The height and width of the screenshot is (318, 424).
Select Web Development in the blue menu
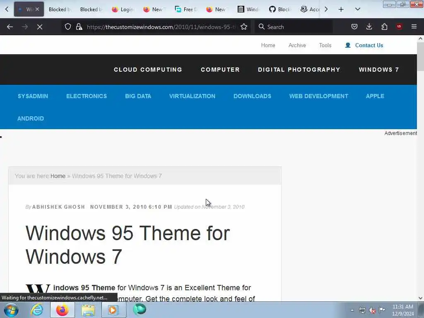coord(318,96)
